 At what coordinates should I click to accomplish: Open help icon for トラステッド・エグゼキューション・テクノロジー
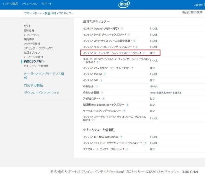coord(145,143)
